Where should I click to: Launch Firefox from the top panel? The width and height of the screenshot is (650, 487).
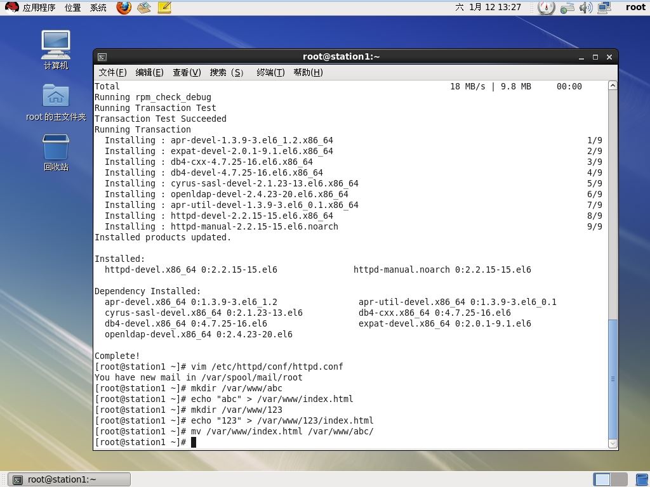[x=124, y=8]
